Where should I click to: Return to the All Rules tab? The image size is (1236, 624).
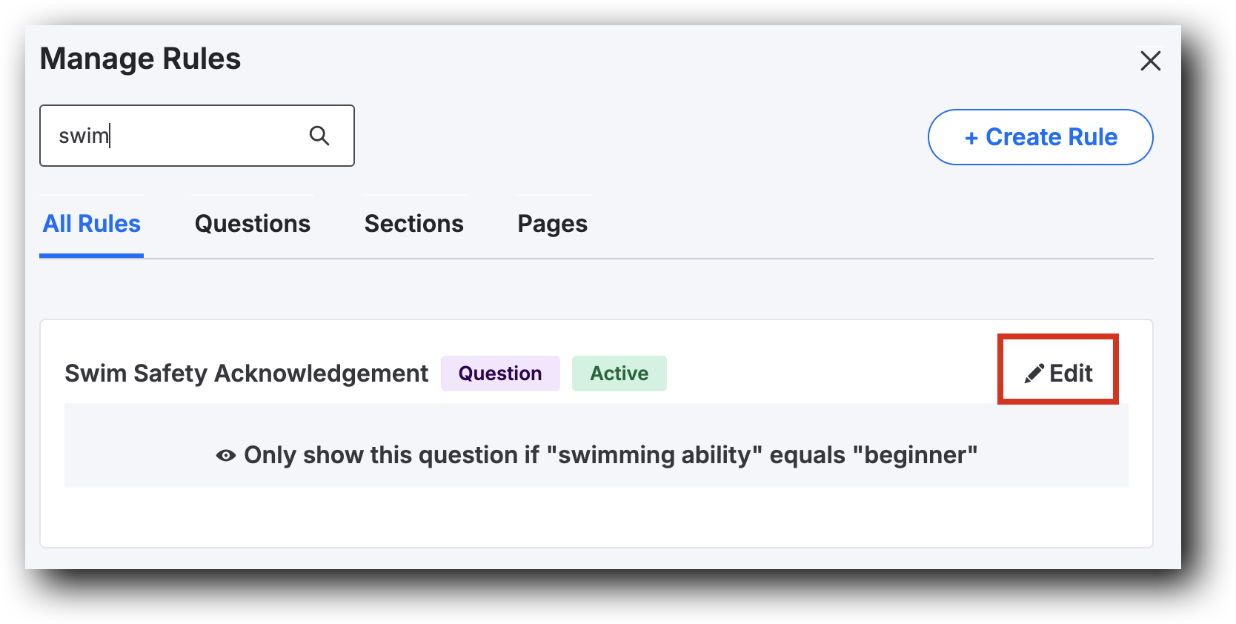(x=91, y=223)
